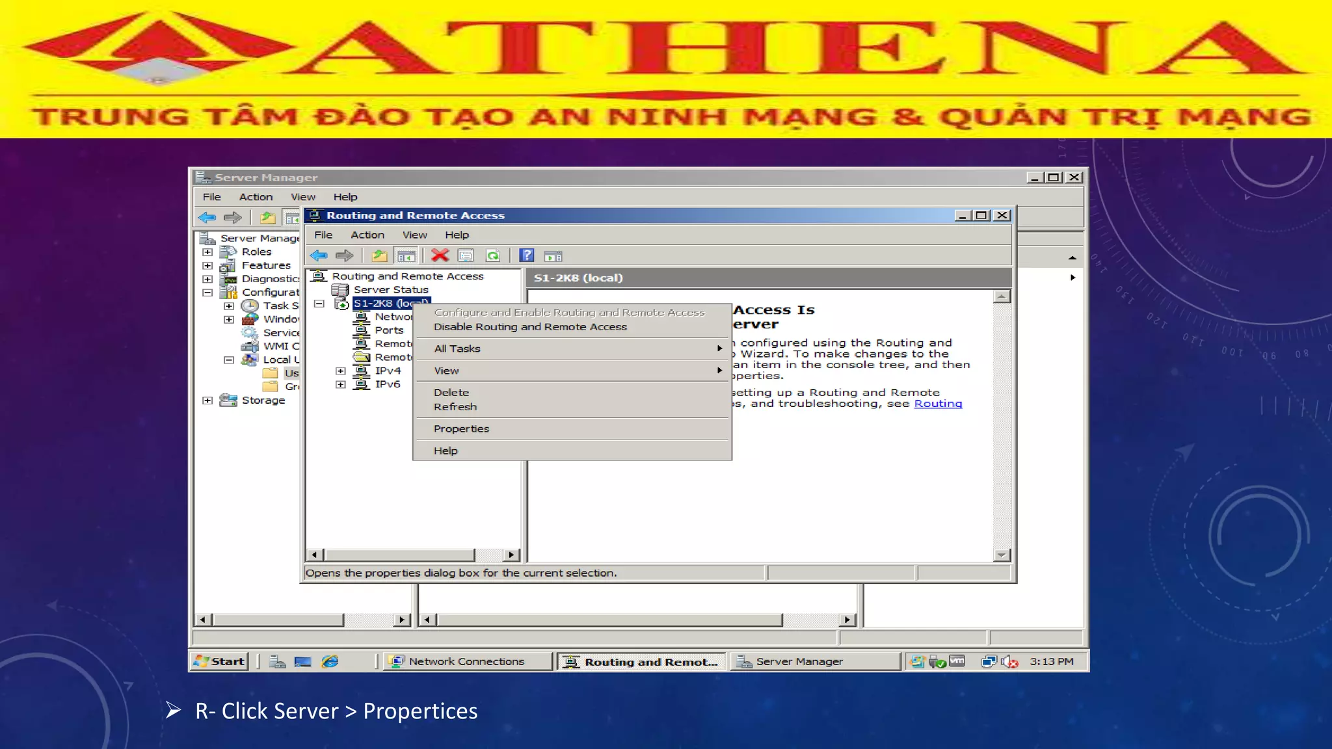This screenshot has width=1332, height=749.
Task: Click the green Refresh icon in toolbar
Action: pos(493,256)
